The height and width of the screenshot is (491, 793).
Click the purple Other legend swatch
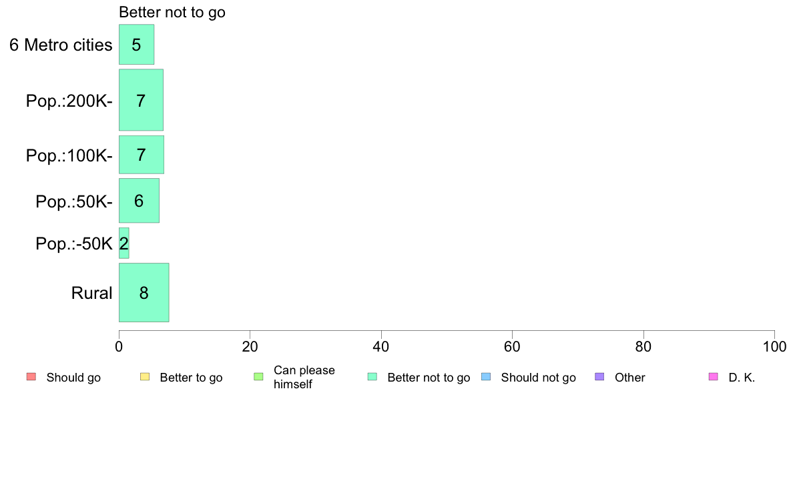599,377
